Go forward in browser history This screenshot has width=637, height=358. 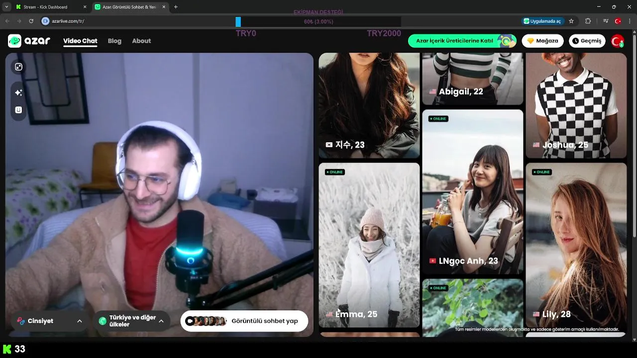click(x=19, y=21)
